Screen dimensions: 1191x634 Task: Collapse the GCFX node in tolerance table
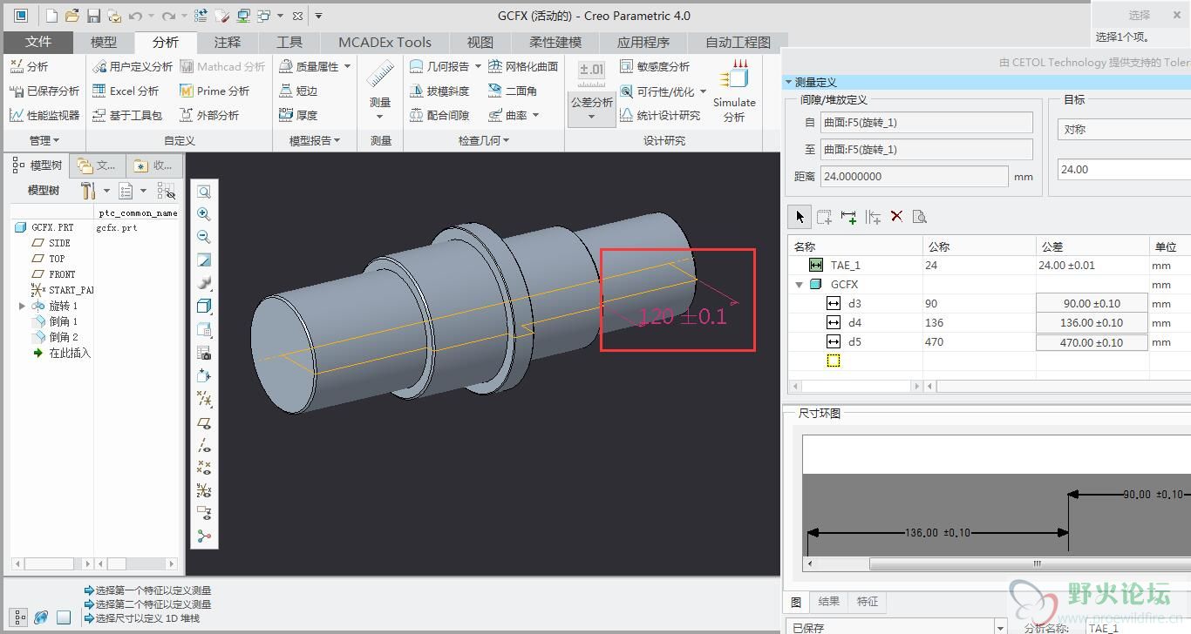(799, 284)
